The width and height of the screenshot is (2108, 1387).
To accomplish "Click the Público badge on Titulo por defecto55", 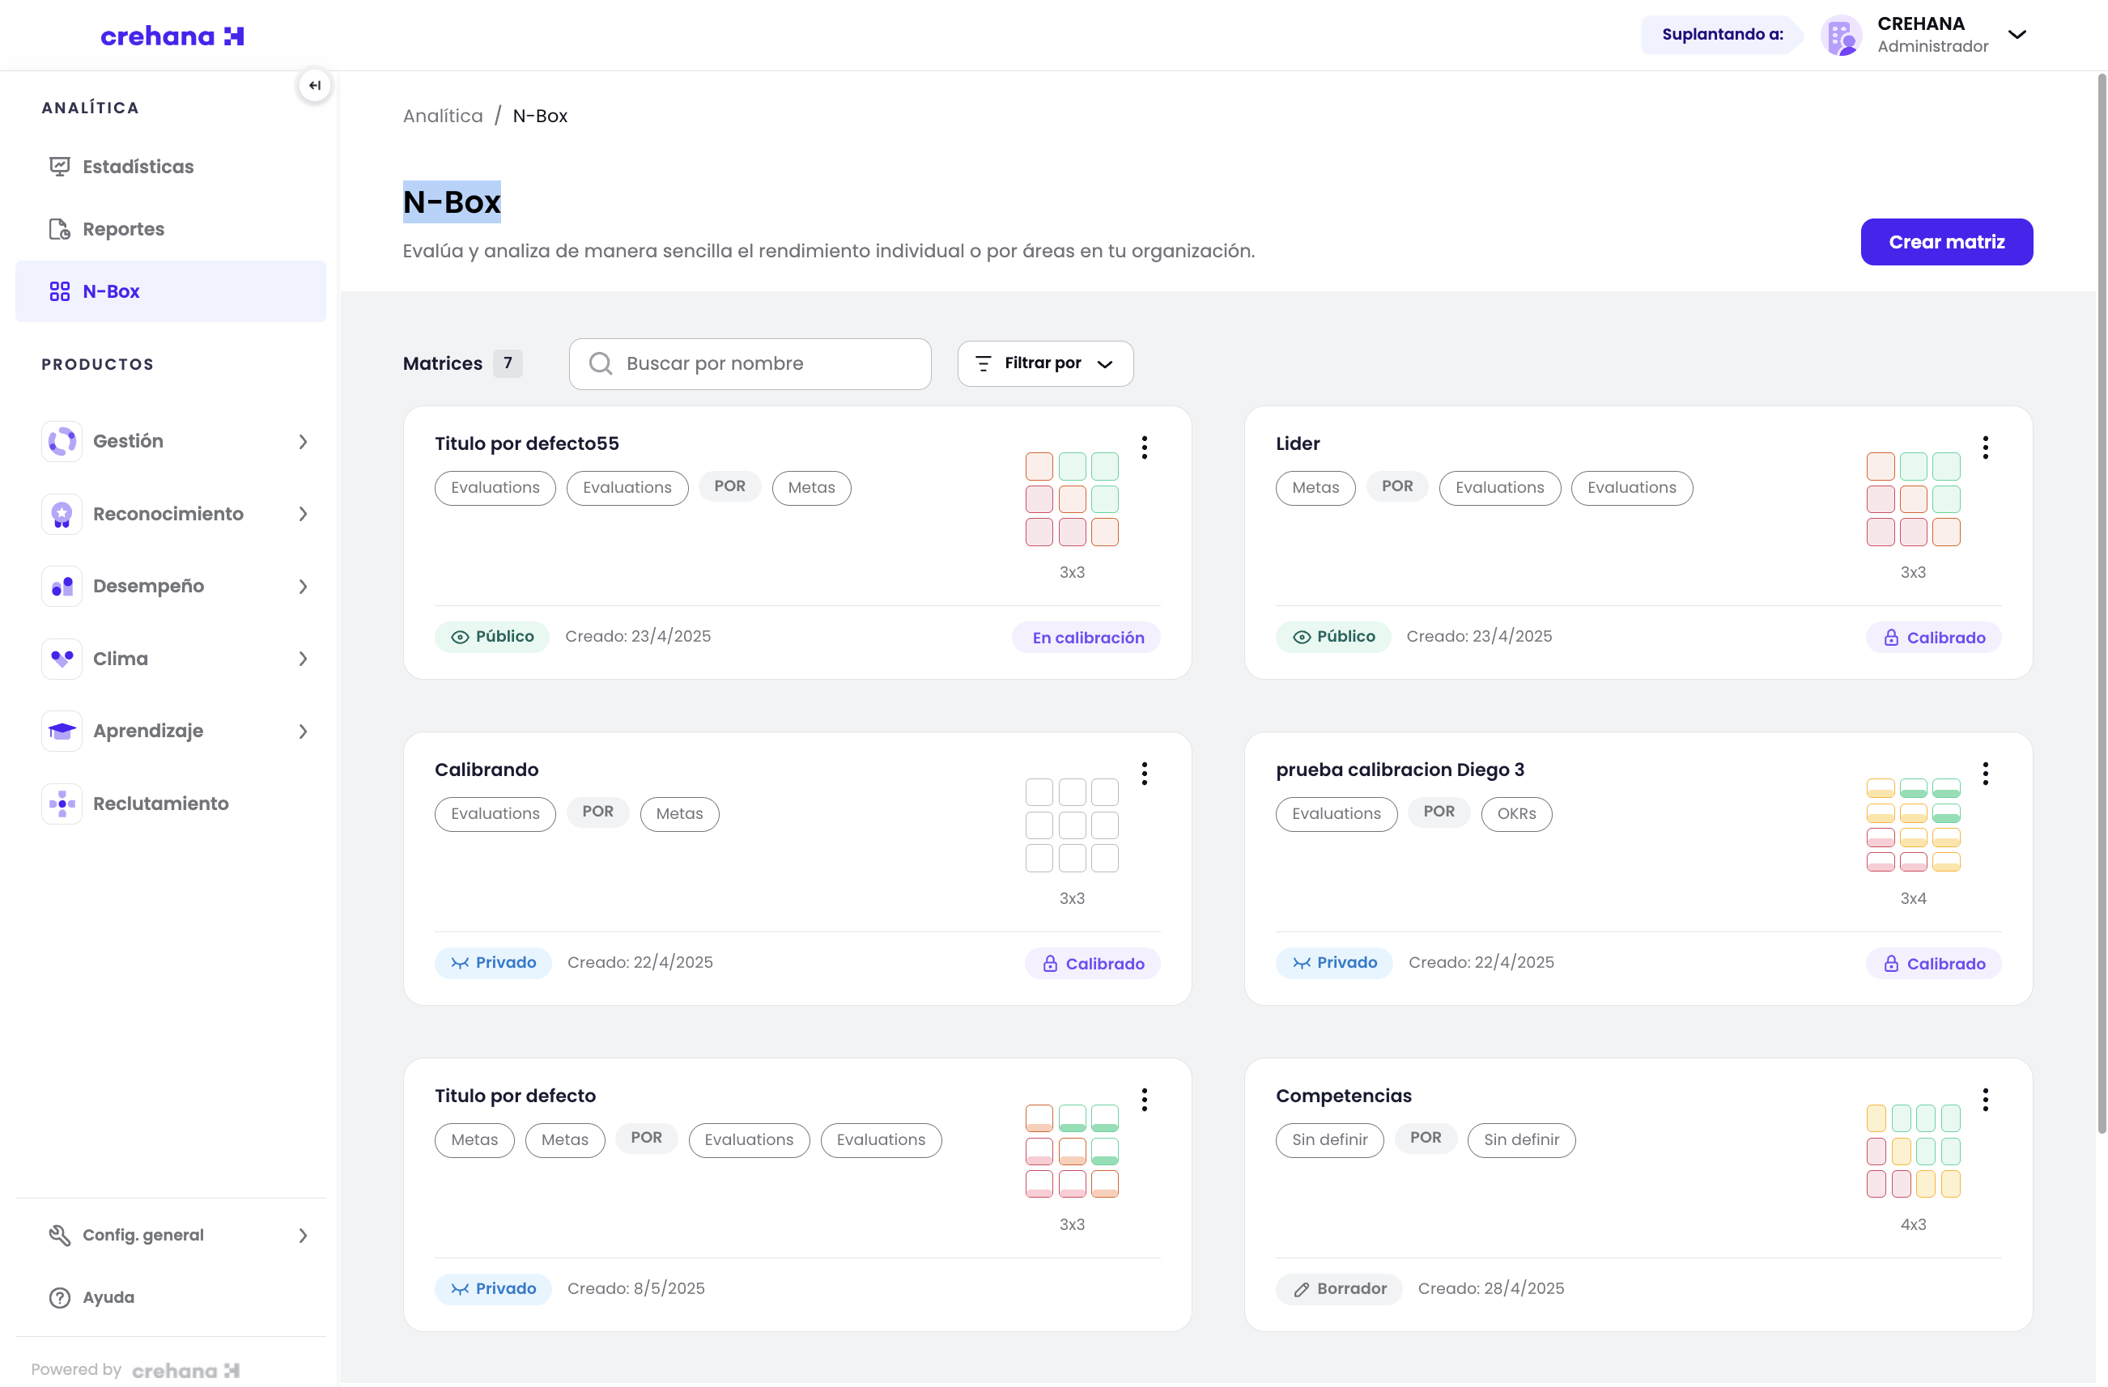I will (492, 638).
